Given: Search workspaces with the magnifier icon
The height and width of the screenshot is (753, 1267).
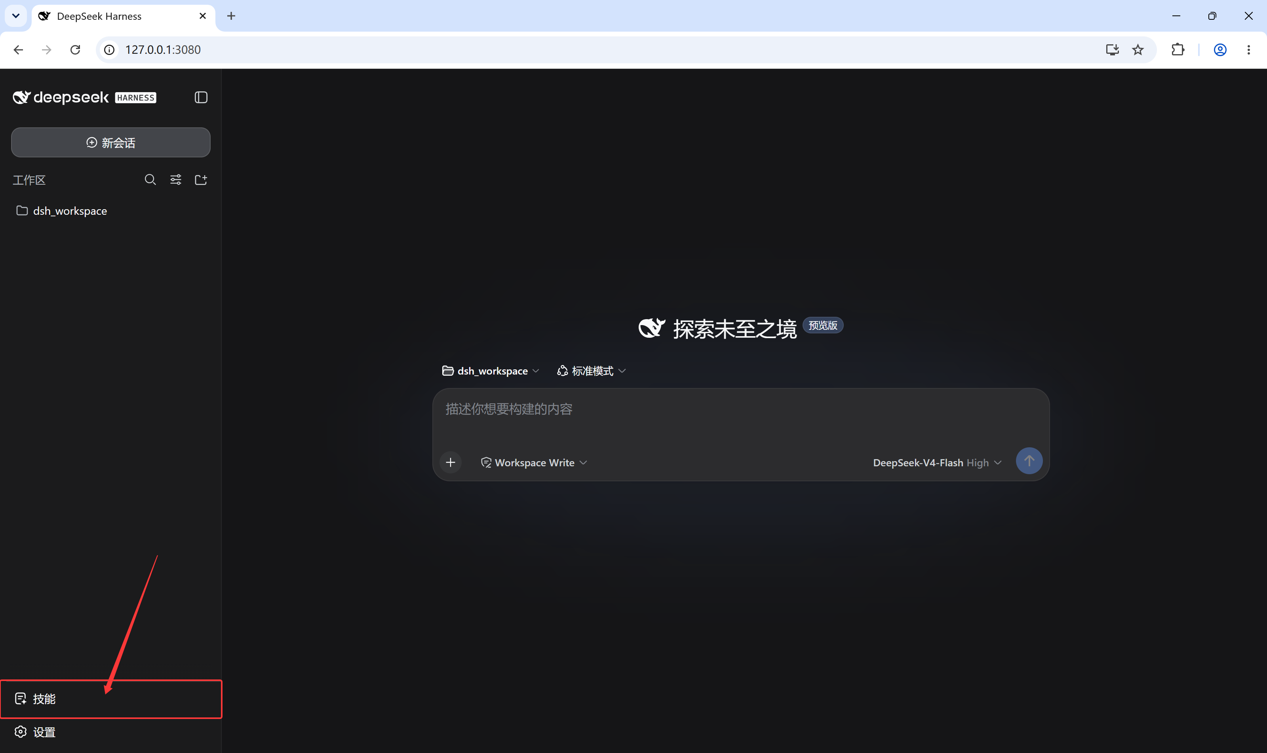Looking at the screenshot, I should 150,180.
